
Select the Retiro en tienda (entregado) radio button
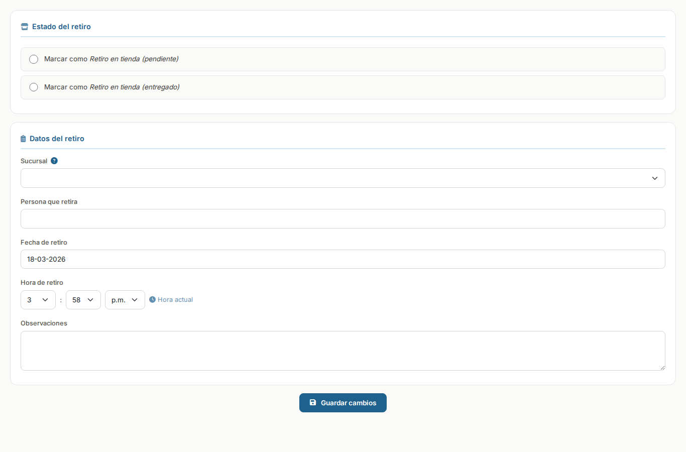tap(34, 87)
